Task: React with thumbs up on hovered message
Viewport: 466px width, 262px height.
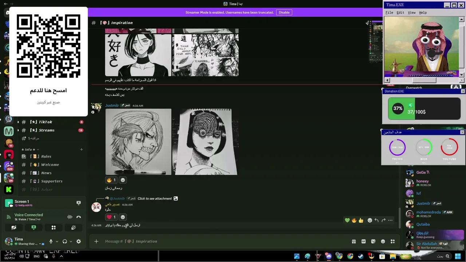Action: point(361,220)
